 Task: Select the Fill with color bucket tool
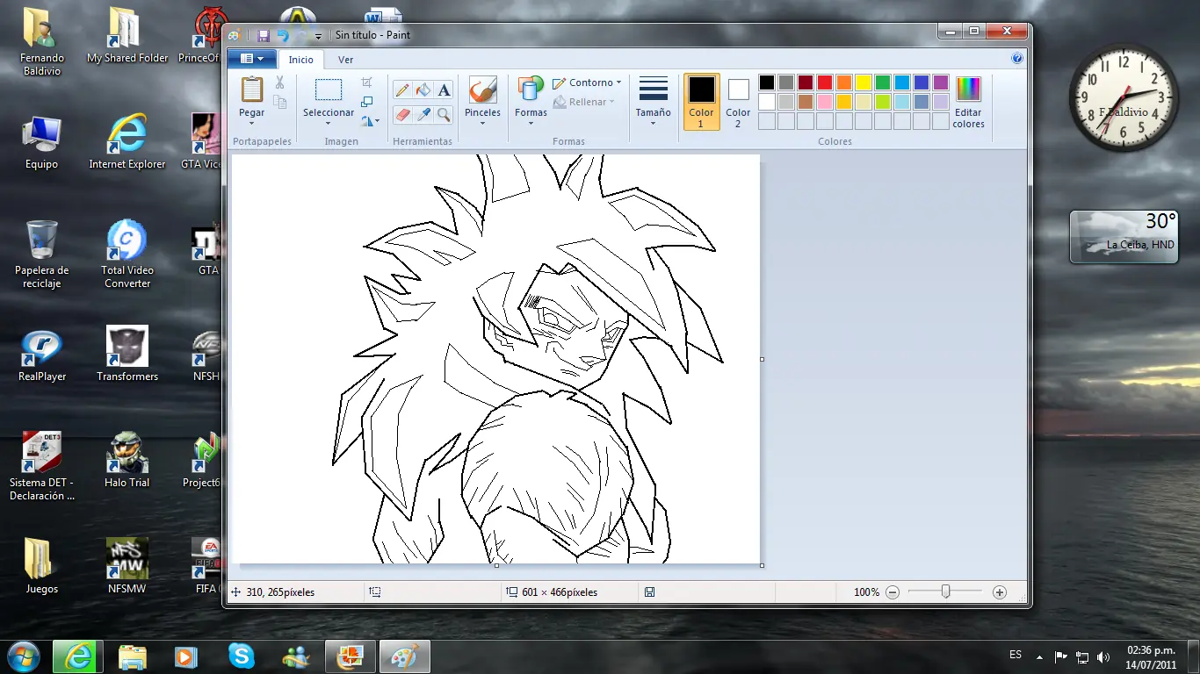coord(423,90)
